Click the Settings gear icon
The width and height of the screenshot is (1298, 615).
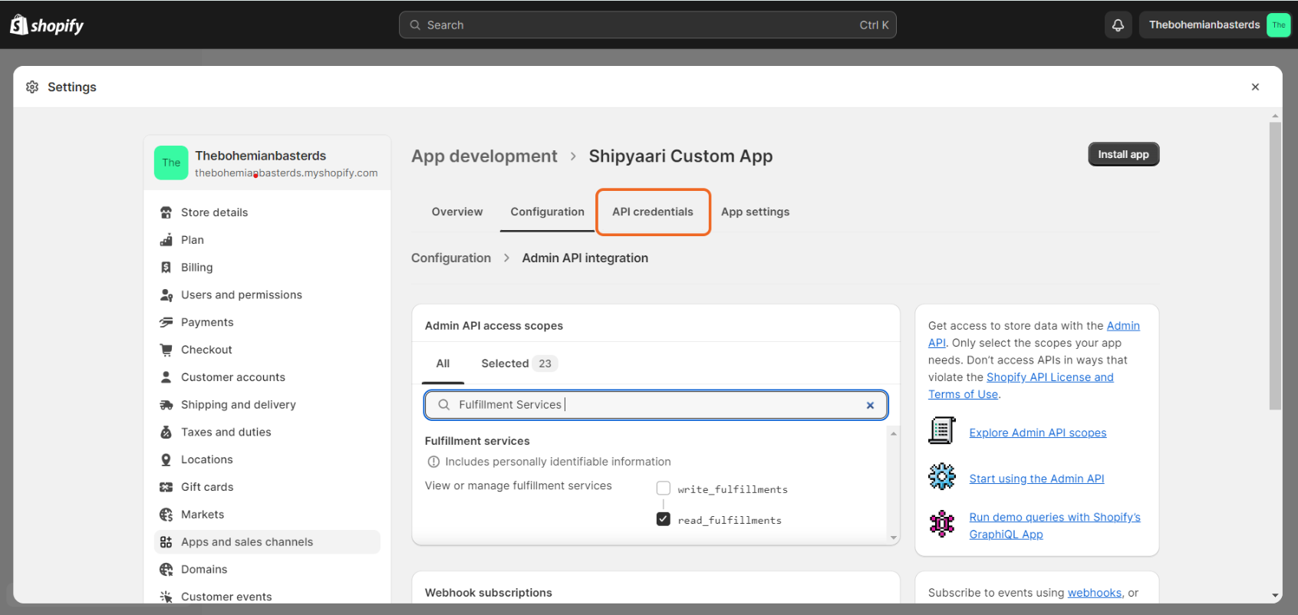[x=32, y=87]
